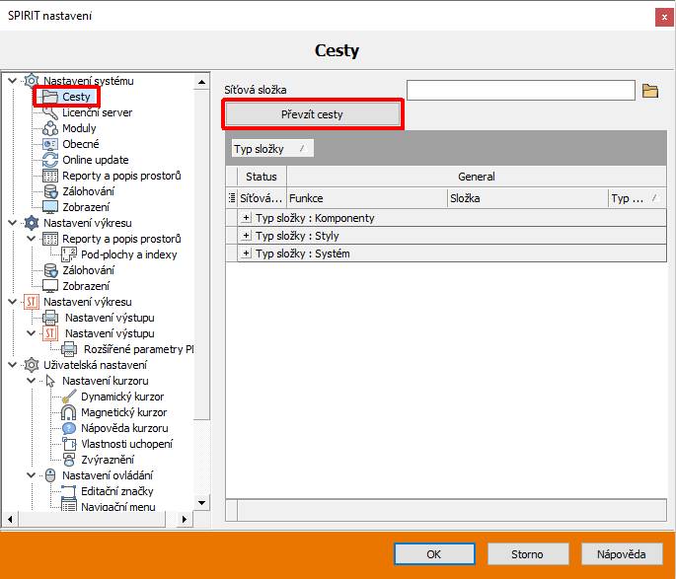Select the Moduly tree item
The height and width of the screenshot is (579, 676).
(79, 128)
